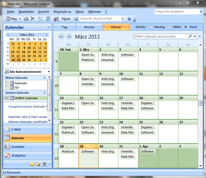The image size is (206, 178).
Task: Open the configure buttons arrow in navigation bar
Action: tap(49, 164)
